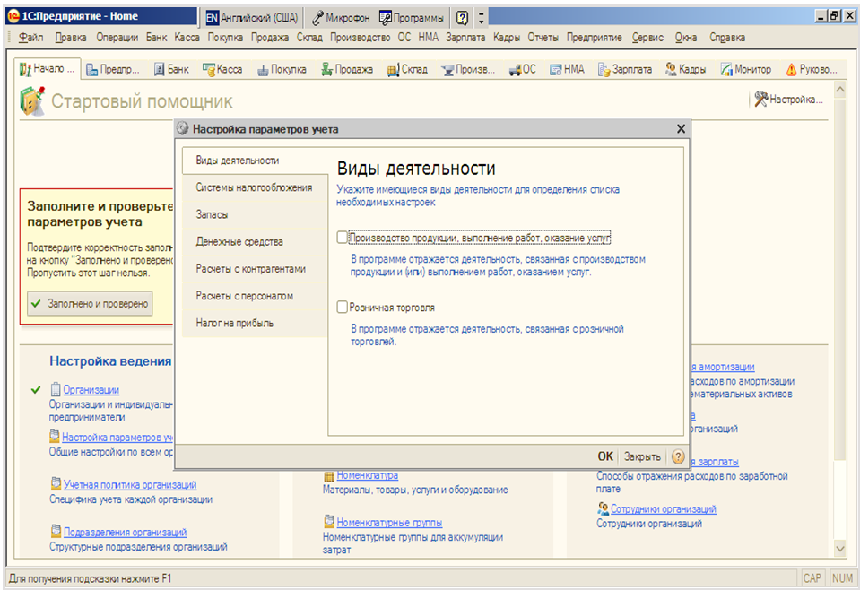Image resolution: width=860 pixels, height=590 pixels.
Task: Select Расчеты с контрагентами section
Action: click(255, 269)
